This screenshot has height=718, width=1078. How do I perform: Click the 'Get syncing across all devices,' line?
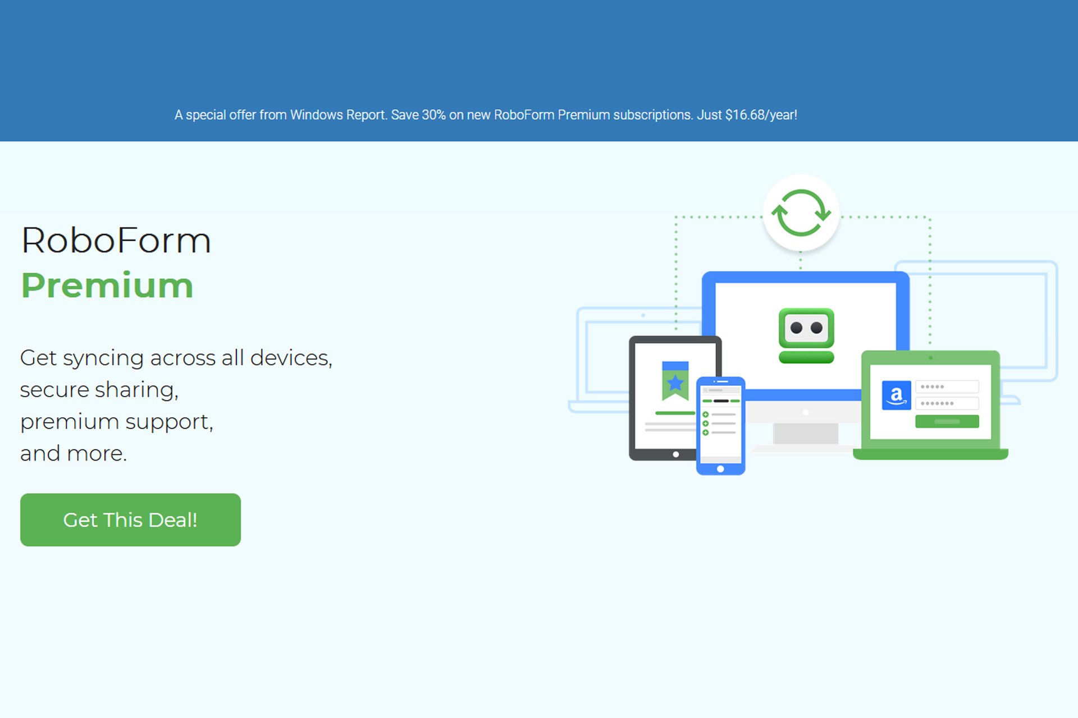click(176, 358)
